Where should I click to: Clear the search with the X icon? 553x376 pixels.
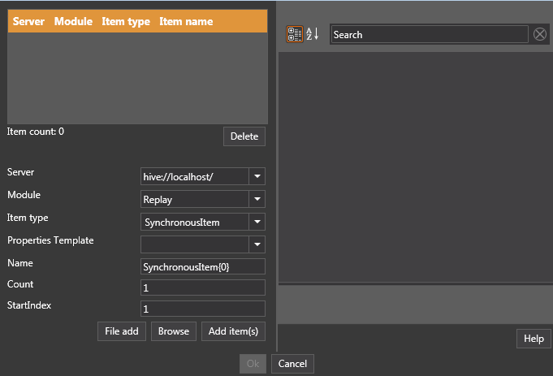point(540,34)
